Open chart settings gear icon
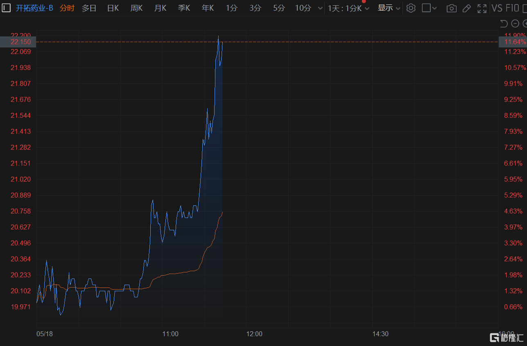 [411, 8]
